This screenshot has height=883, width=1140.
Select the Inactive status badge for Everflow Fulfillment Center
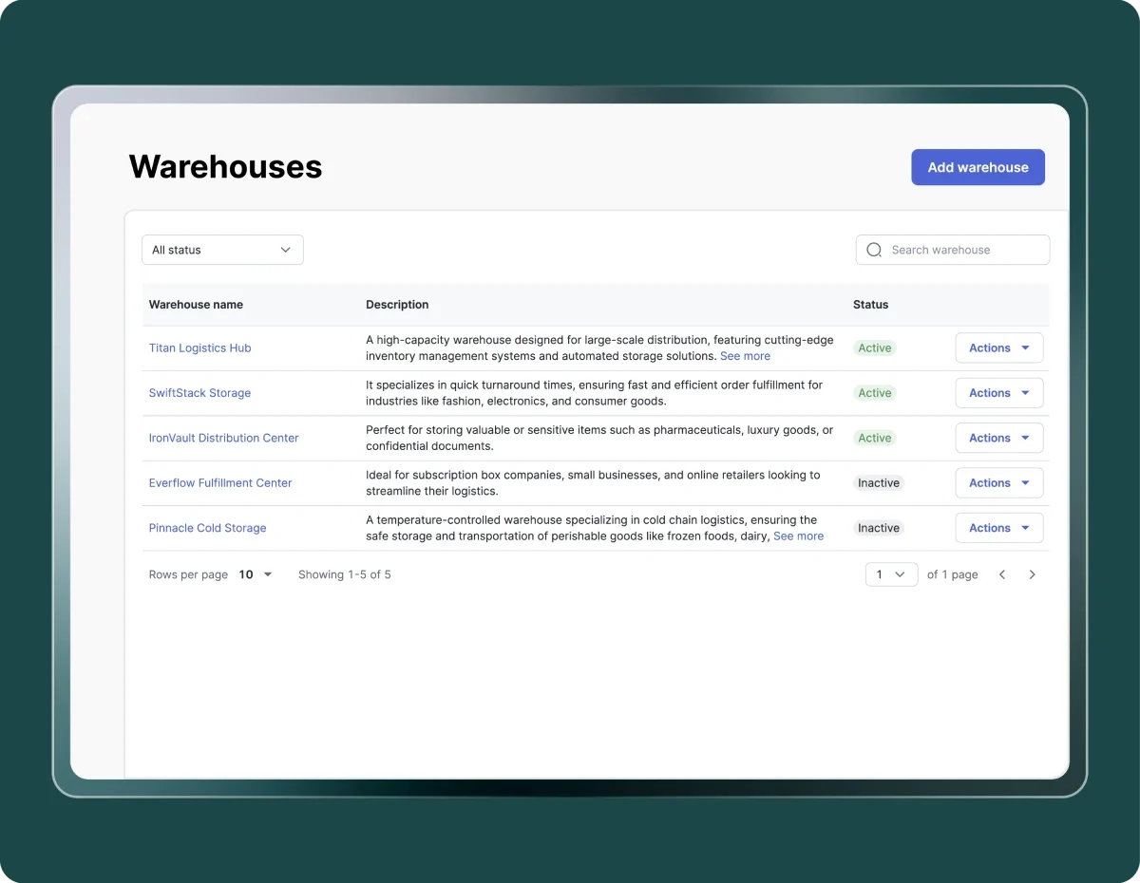[x=878, y=482]
